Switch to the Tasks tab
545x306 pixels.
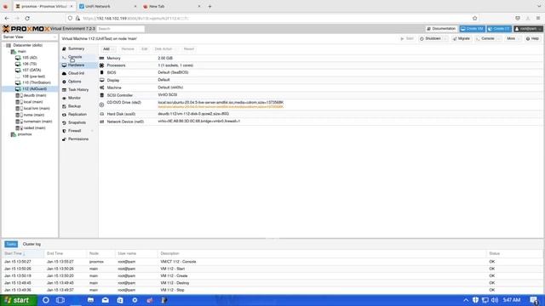11,244
